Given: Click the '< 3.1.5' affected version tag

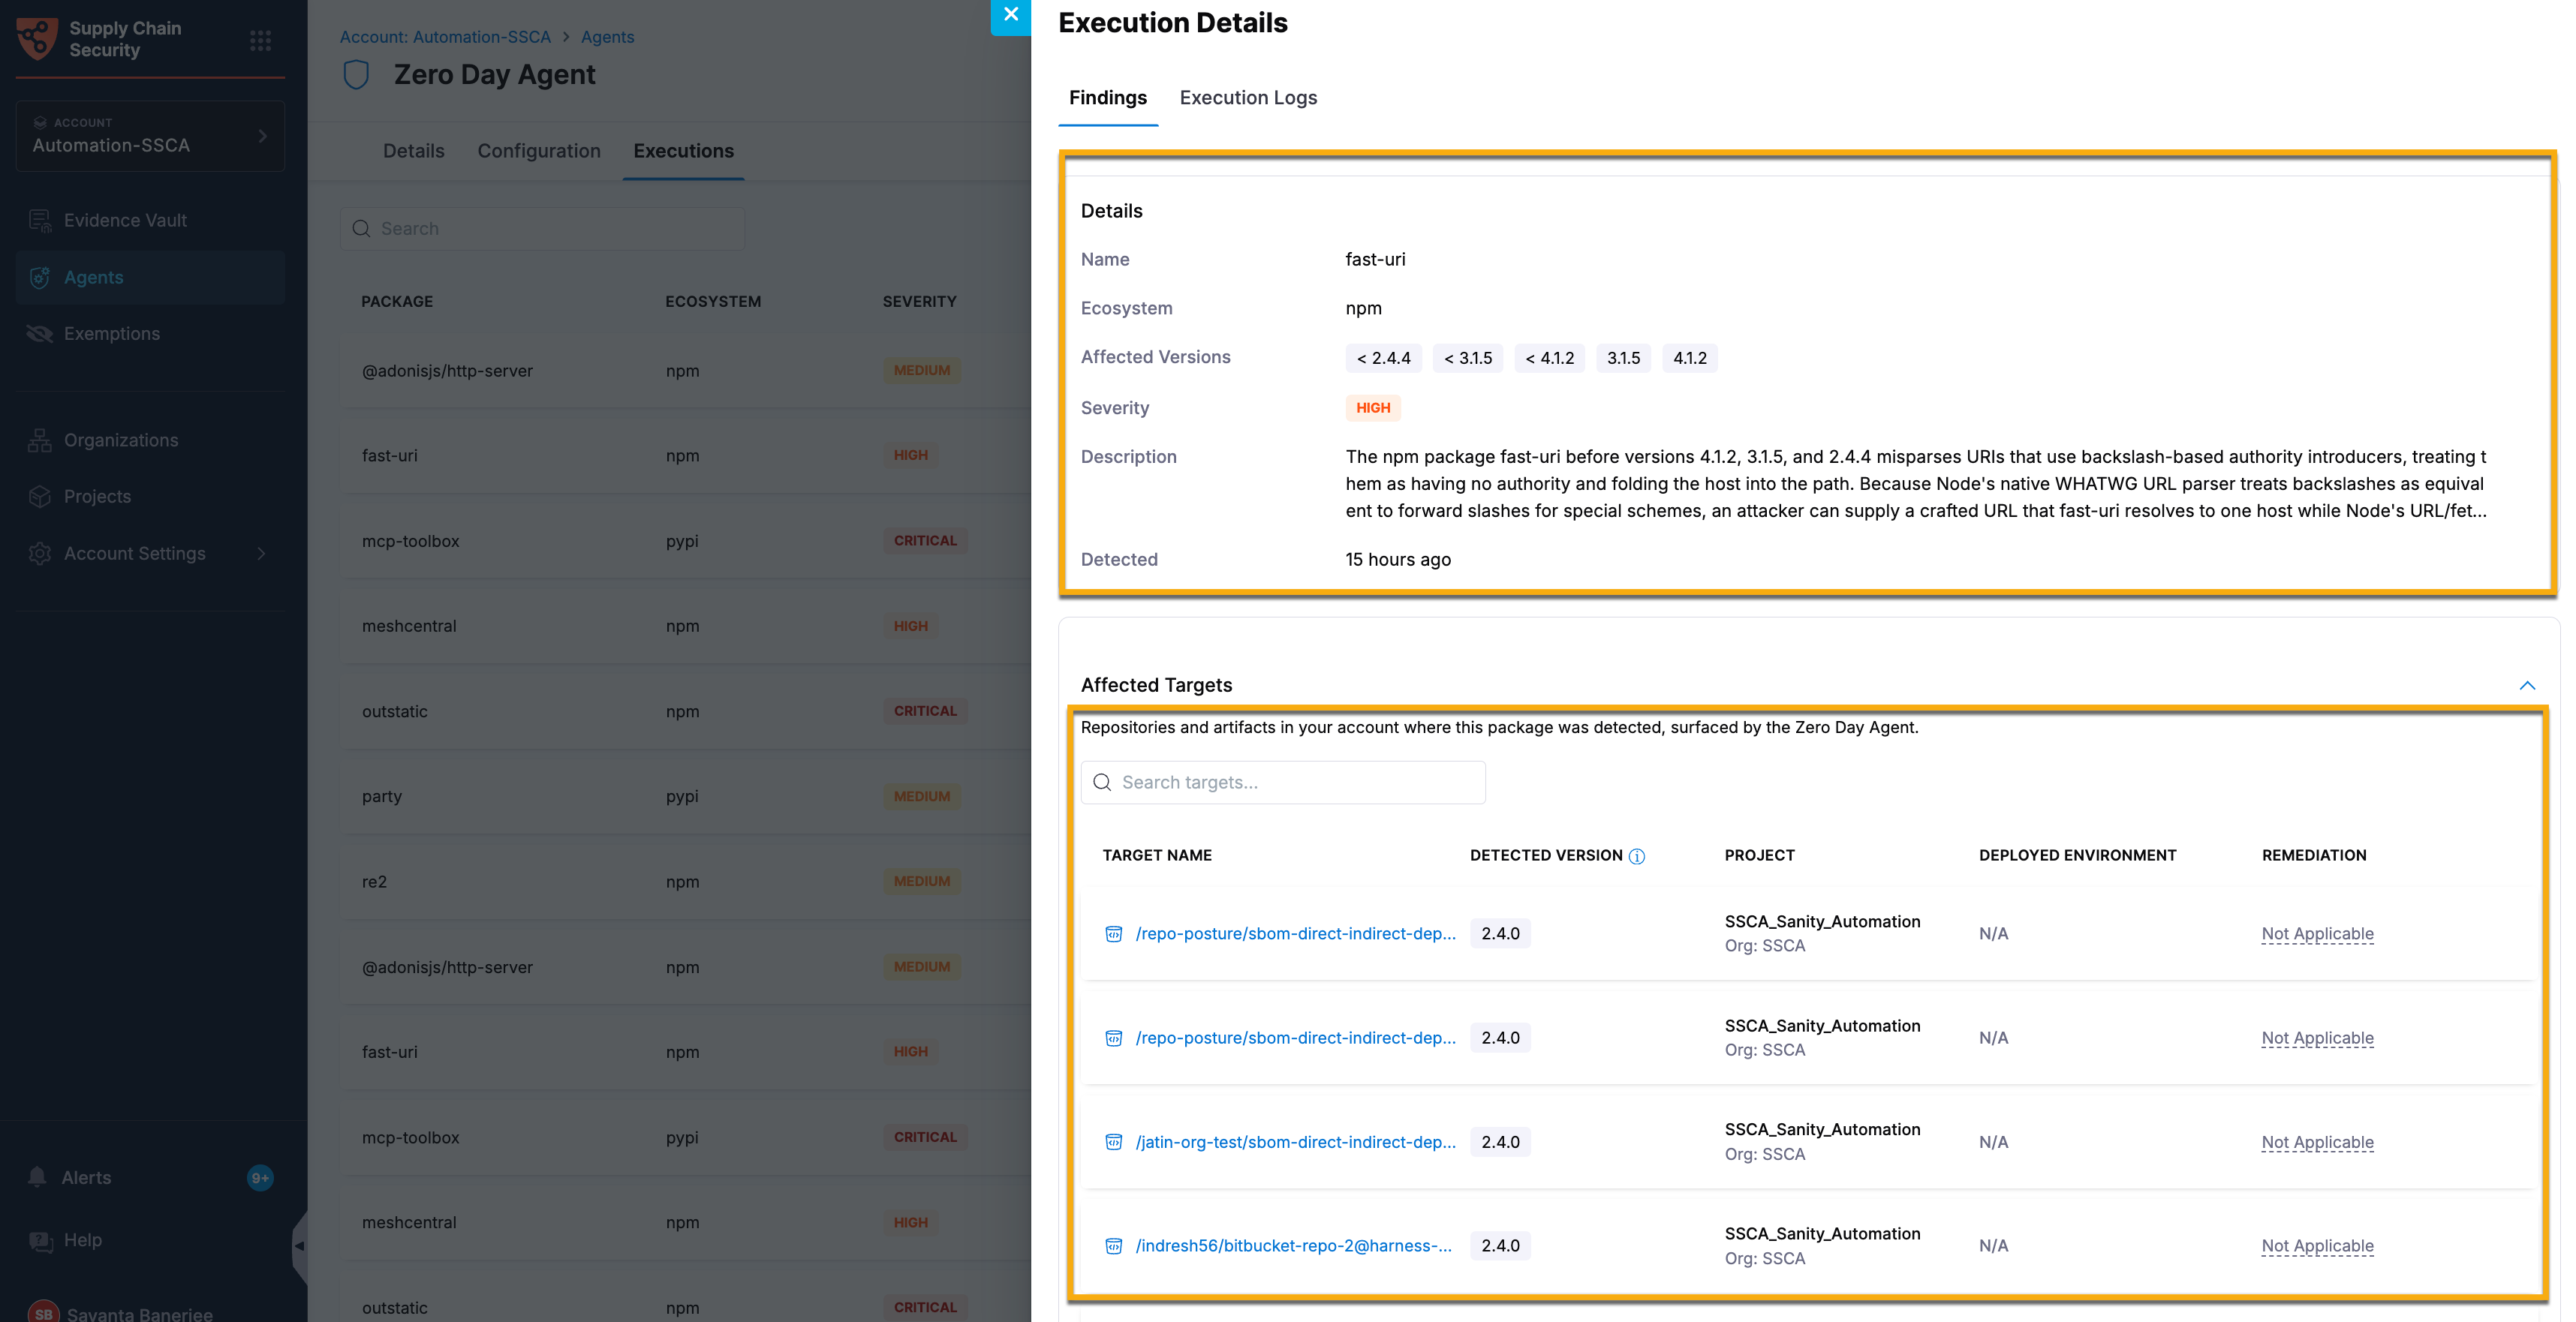Looking at the screenshot, I should [x=1468, y=358].
